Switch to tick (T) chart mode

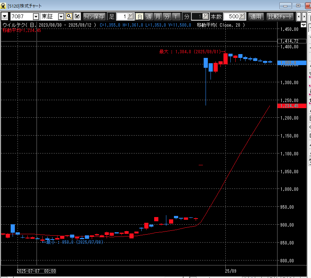pos(176,16)
